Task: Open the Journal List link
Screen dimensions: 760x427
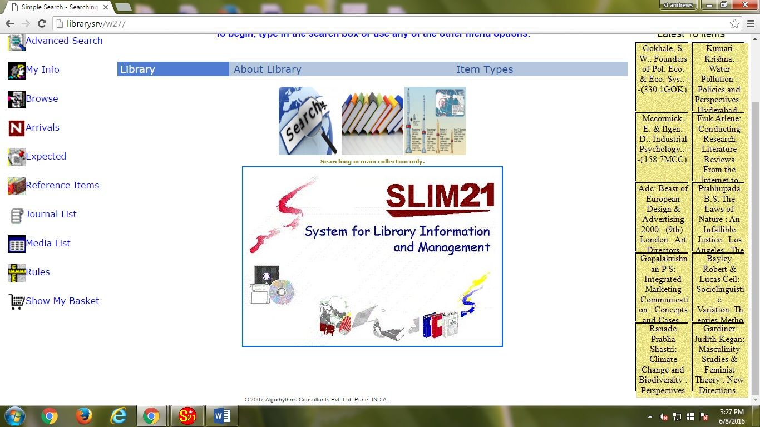Action: (x=51, y=214)
